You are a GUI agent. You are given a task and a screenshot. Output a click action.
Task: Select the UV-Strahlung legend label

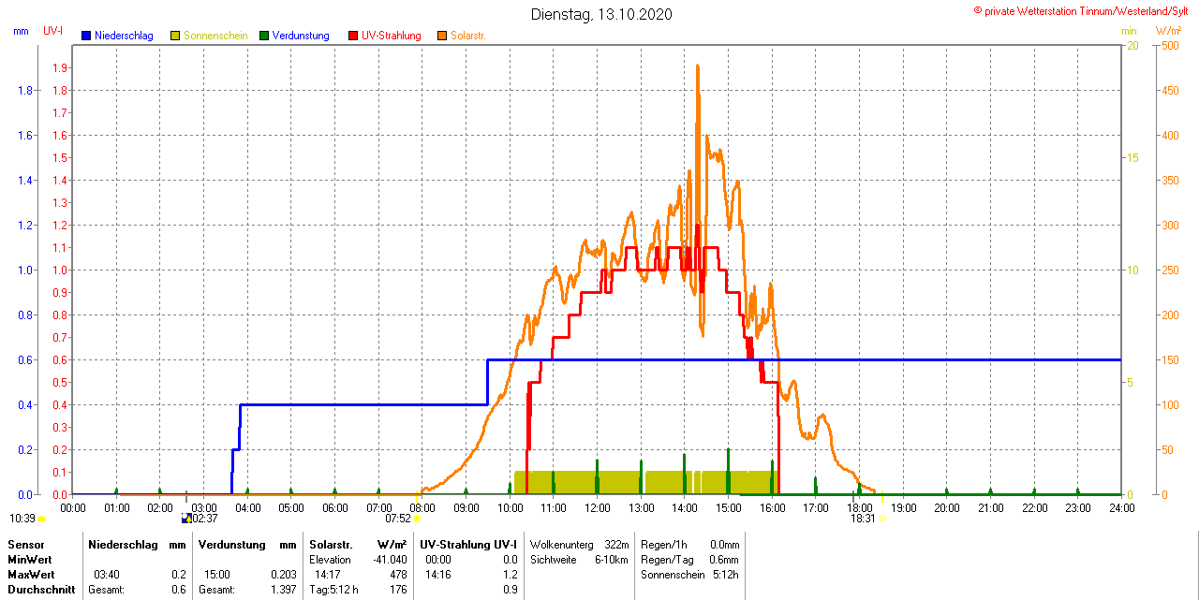pos(391,36)
